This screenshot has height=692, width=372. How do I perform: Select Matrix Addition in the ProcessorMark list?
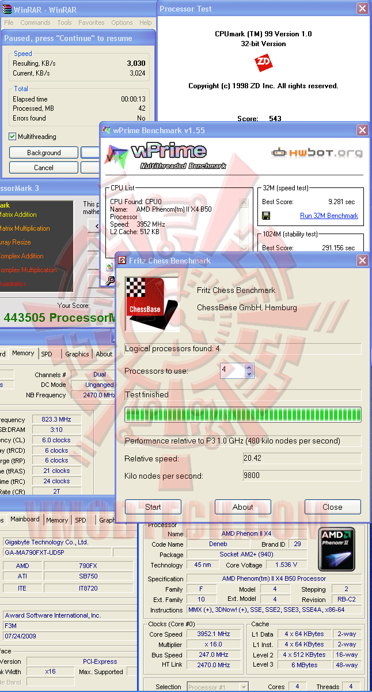pyautogui.click(x=18, y=215)
